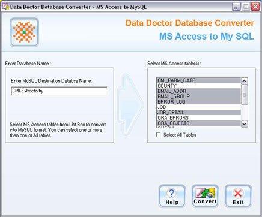
Task: Select the ORA_ERRORS table row
Action: pyautogui.click(x=199, y=118)
